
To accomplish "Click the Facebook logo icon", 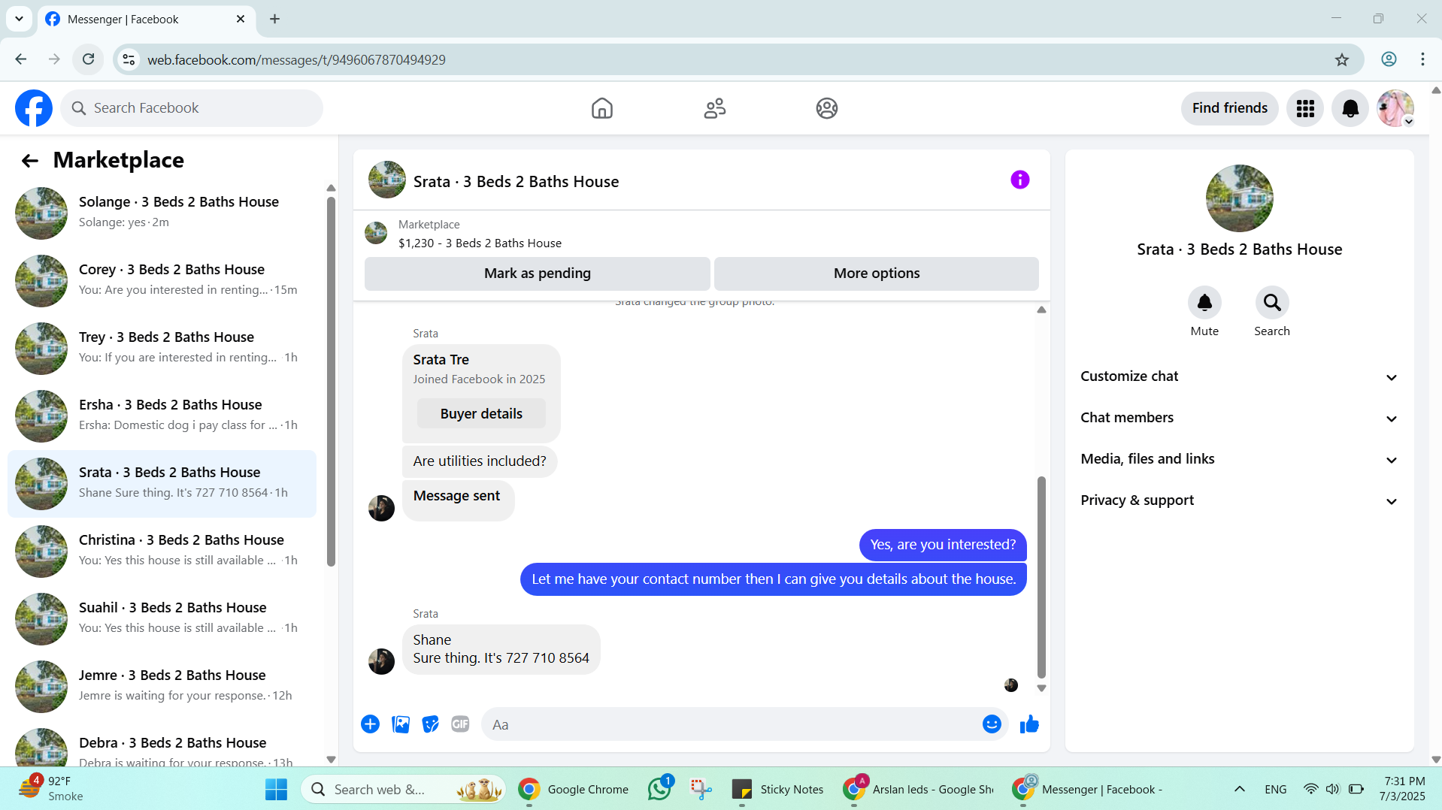I will tap(34, 108).
